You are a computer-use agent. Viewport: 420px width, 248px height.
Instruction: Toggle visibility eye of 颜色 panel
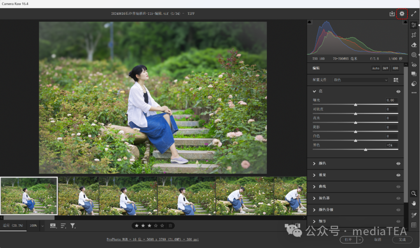point(398,164)
